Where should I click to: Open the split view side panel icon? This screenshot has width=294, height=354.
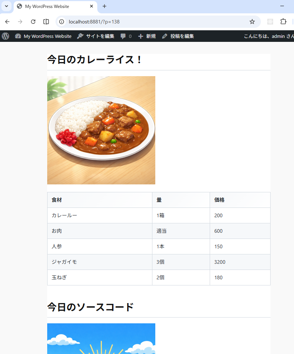pos(46,22)
